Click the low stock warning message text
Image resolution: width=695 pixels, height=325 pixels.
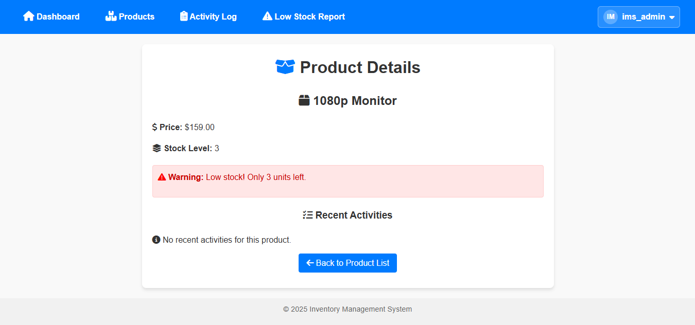(x=256, y=177)
